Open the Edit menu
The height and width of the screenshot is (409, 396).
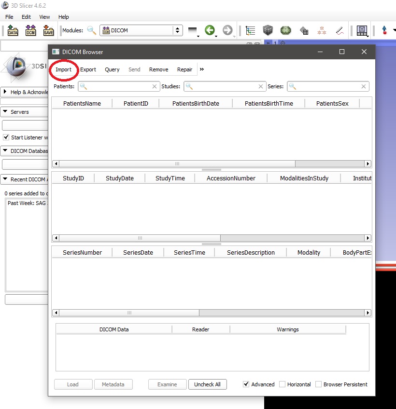(x=26, y=17)
